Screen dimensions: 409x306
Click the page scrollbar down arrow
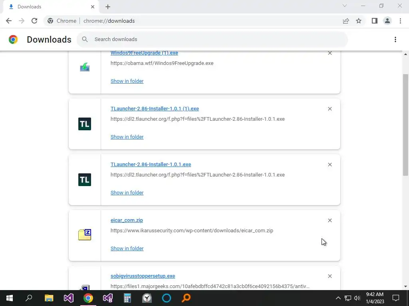[x=405, y=286]
